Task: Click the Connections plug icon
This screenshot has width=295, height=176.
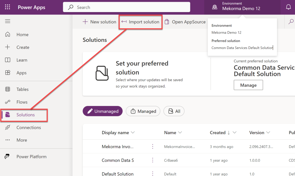Action: click(x=8, y=128)
